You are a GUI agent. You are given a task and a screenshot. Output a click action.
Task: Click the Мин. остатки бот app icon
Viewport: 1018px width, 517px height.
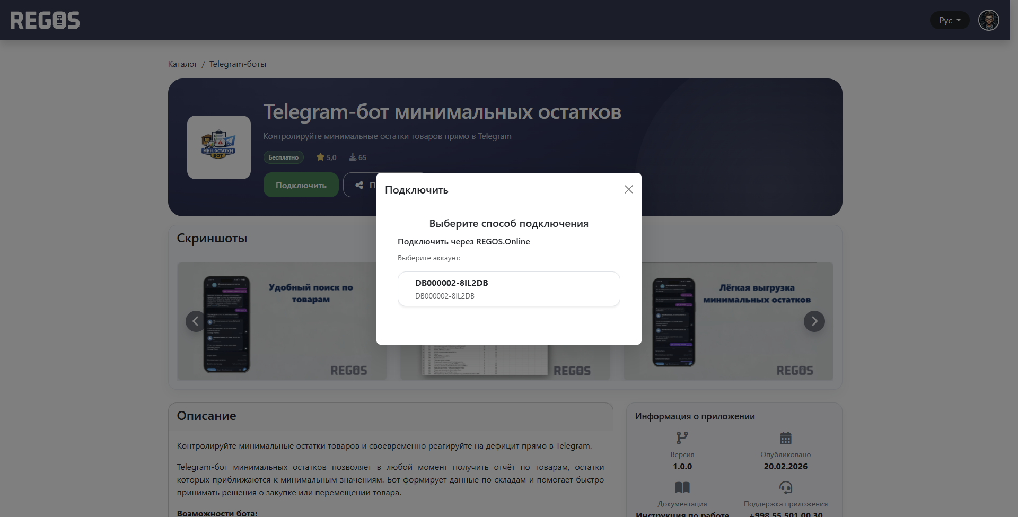point(218,147)
